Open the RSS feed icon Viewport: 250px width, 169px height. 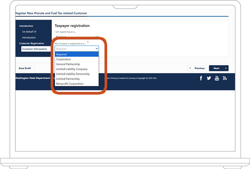click(225, 78)
